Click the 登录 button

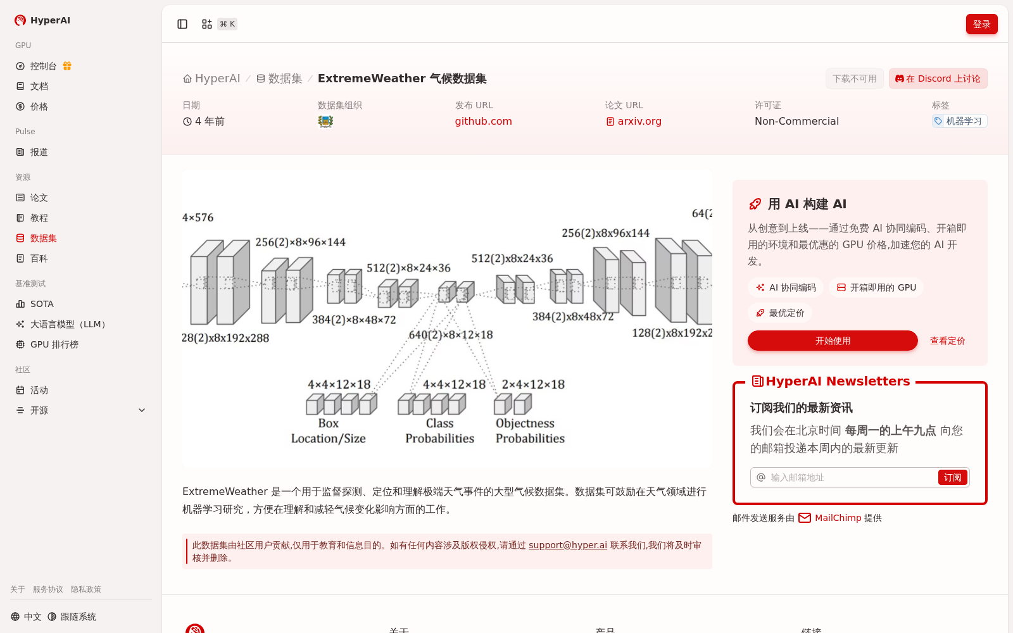pyautogui.click(x=982, y=24)
